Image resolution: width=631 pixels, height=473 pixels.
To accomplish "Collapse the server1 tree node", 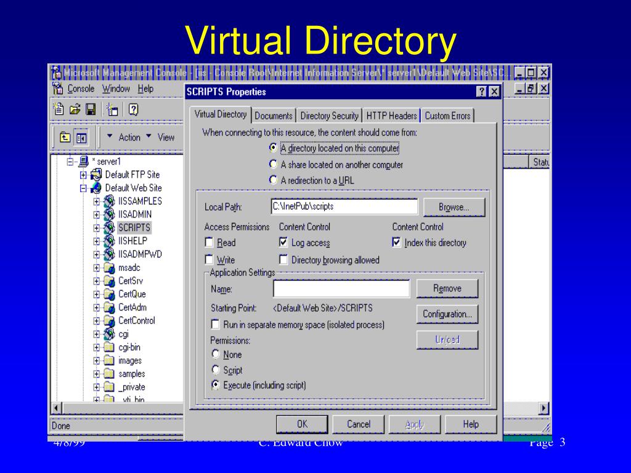I will tap(70, 162).
